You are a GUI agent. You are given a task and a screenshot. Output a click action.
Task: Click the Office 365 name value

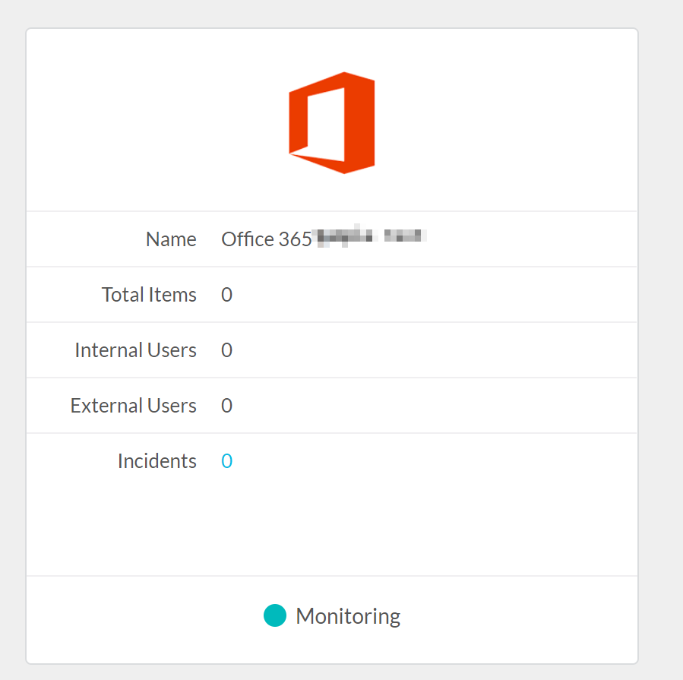323,239
